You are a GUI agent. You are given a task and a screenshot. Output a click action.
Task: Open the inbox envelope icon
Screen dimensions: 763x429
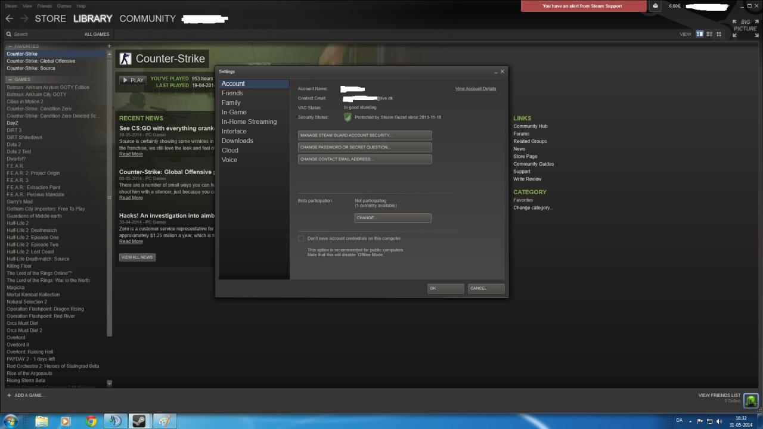[x=656, y=6]
